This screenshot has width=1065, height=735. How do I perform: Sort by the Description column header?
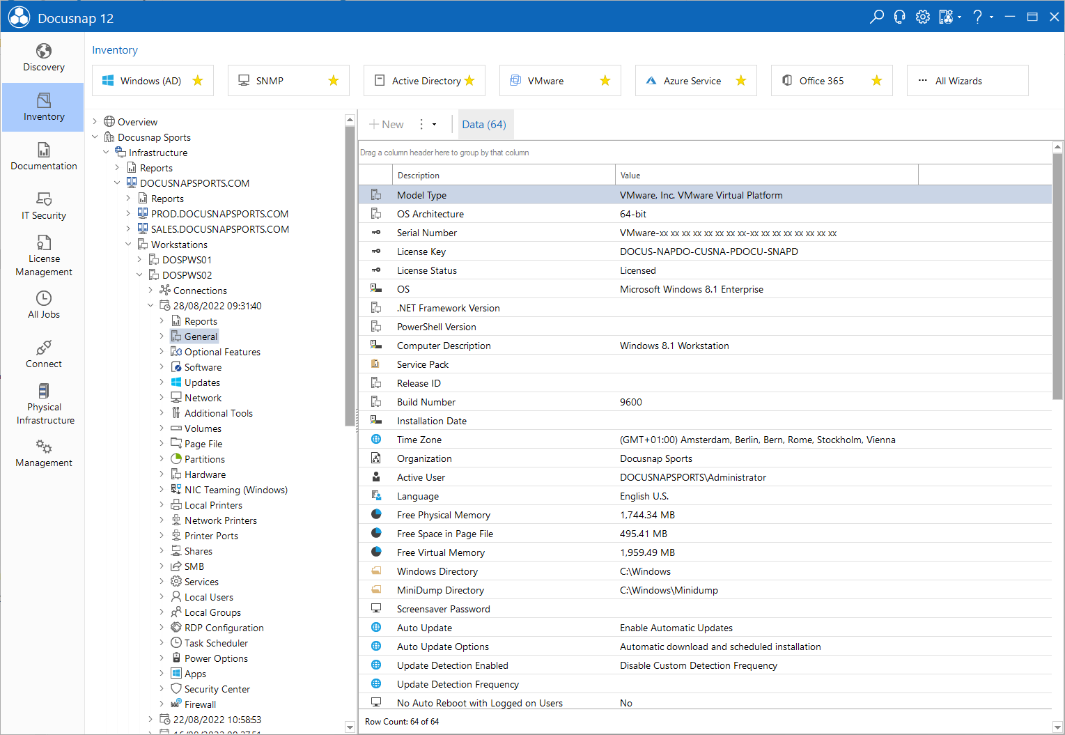point(504,176)
